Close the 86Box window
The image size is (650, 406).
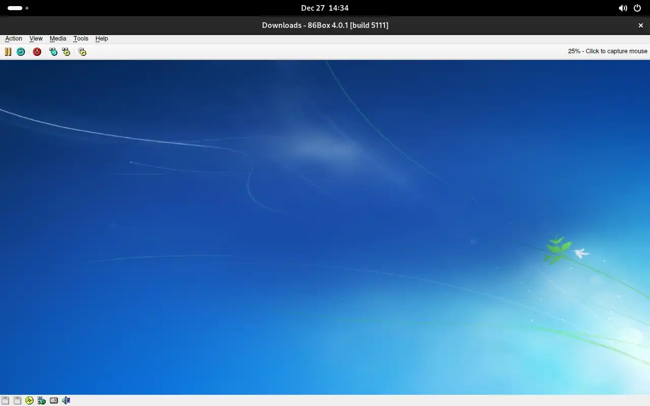[x=641, y=25]
